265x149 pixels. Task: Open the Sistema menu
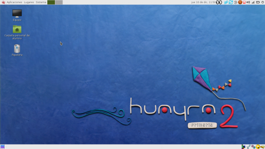tap(41, 2)
